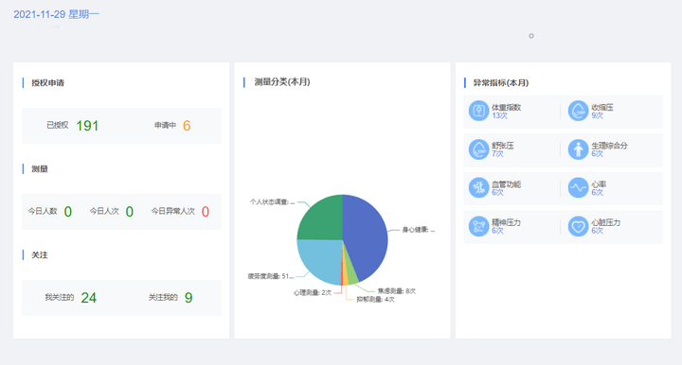
Task: Click the 收缩压 9次 text
Action: pos(602,111)
